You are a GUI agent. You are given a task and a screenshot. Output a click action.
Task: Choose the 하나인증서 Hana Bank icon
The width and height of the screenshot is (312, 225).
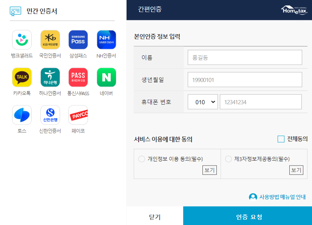click(50, 77)
